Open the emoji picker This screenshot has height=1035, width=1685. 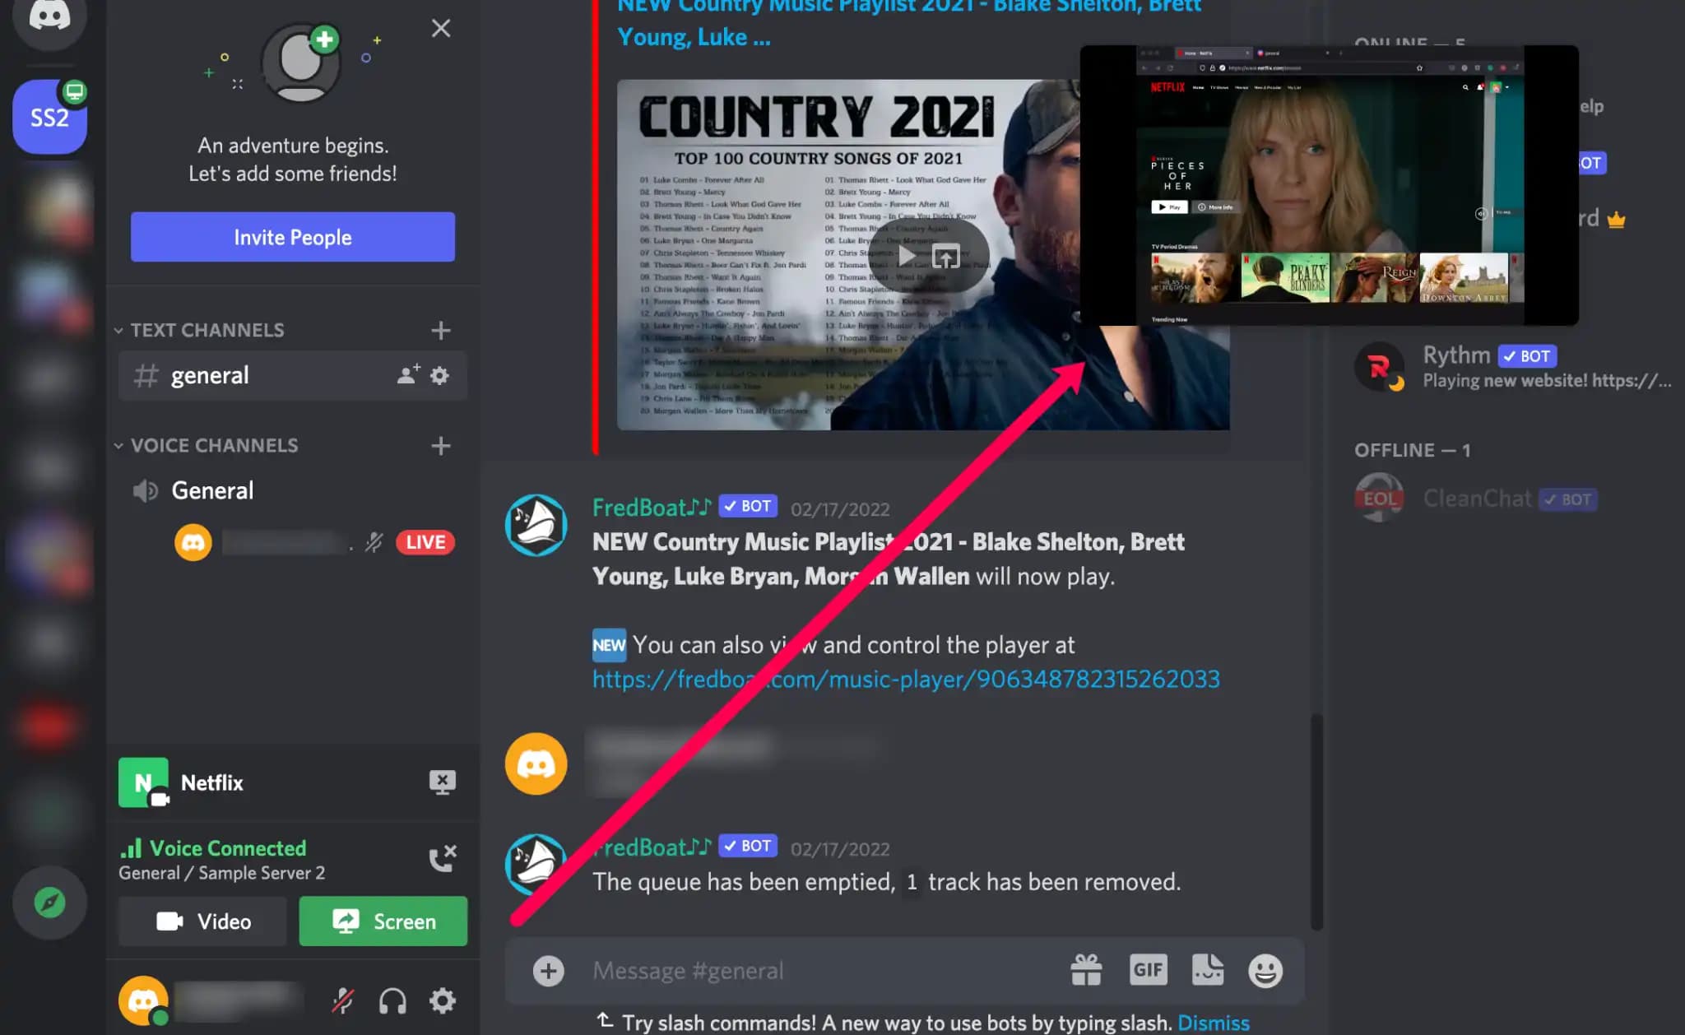[1265, 971]
